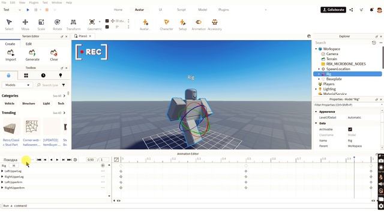Open the Window menu
Screen dimensions: 384x216
tap(56, 2)
